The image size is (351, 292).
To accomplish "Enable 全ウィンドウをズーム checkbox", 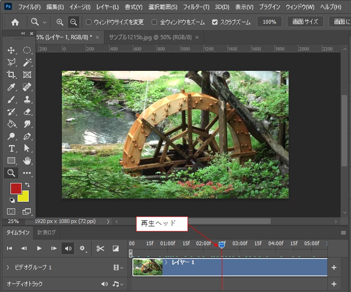I will (154, 22).
